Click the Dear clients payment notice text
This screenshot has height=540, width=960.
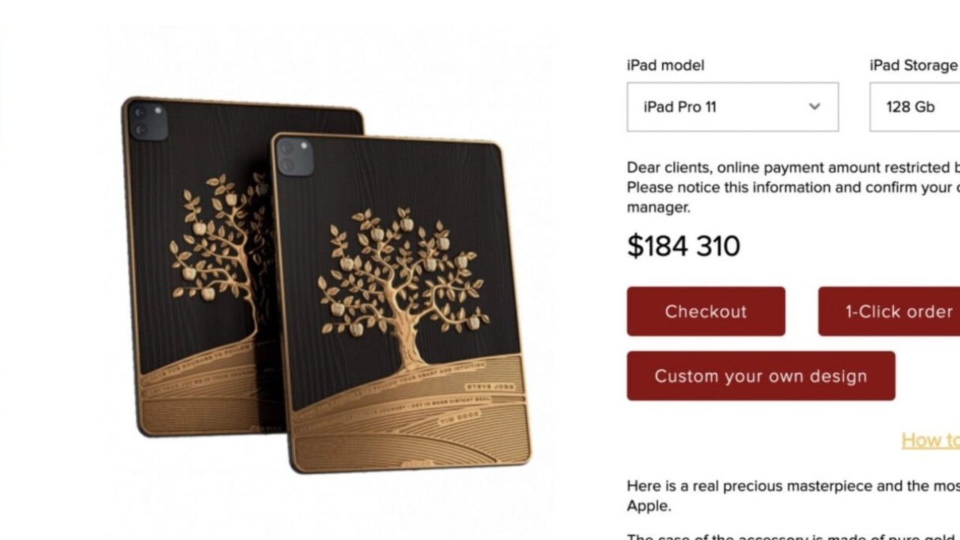[x=793, y=187]
